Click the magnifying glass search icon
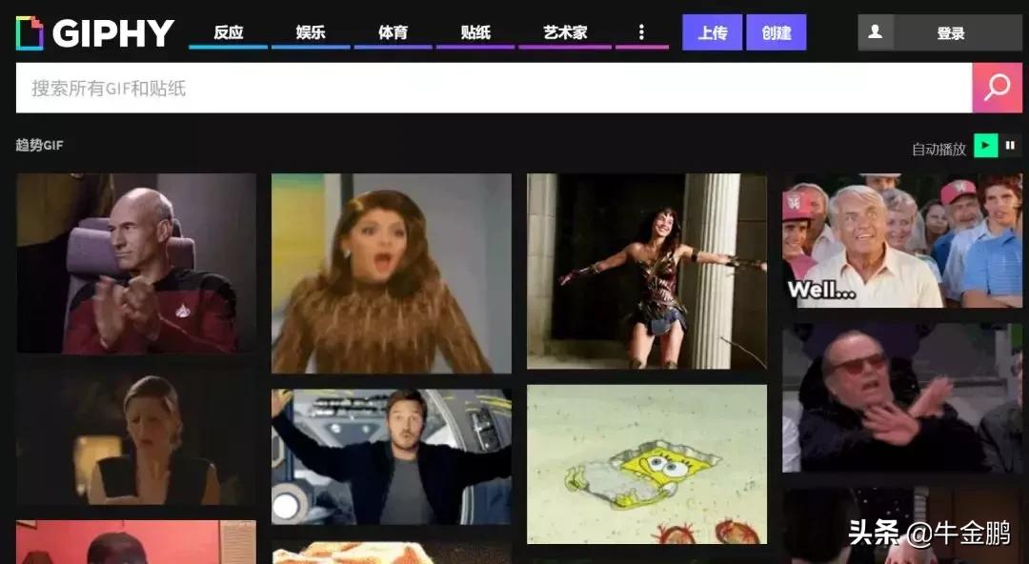The height and width of the screenshot is (564, 1029). 997,88
